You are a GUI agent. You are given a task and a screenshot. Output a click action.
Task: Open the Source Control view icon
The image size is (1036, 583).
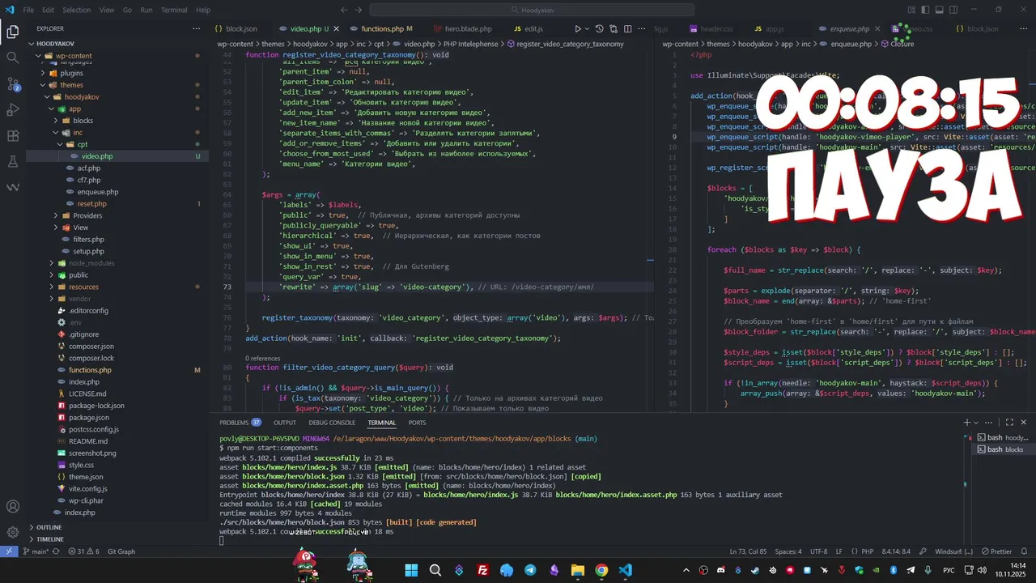point(13,84)
